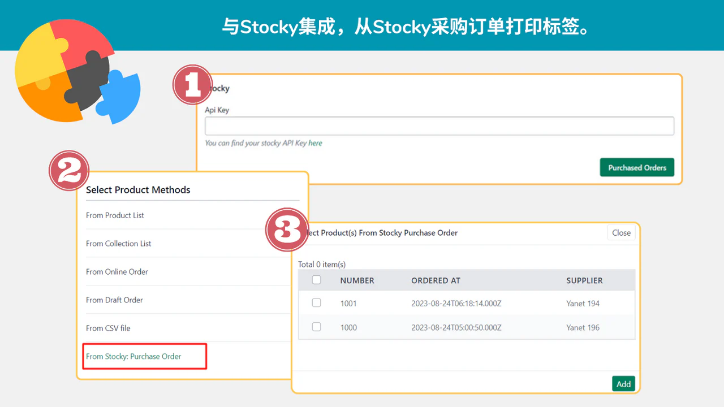Screen dimensions: 724x407
Task: Choose From Draft Order method
Action: click(114, 300)
